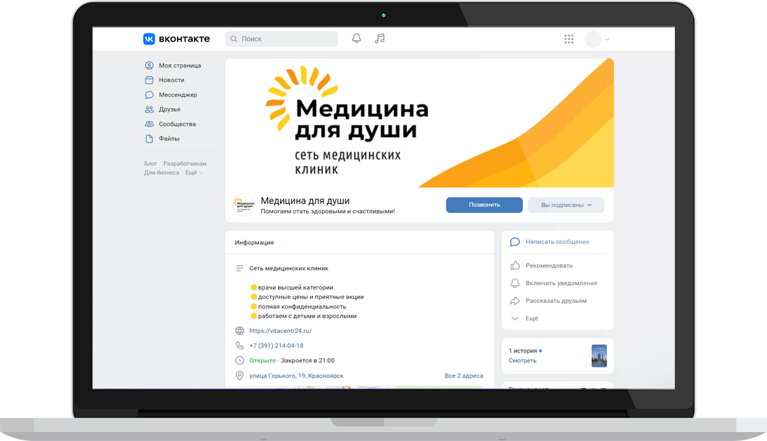The width and height of the screenshot is (767, 441).
Task: Click the Позвонить button
Action: (x=484, y=205)
